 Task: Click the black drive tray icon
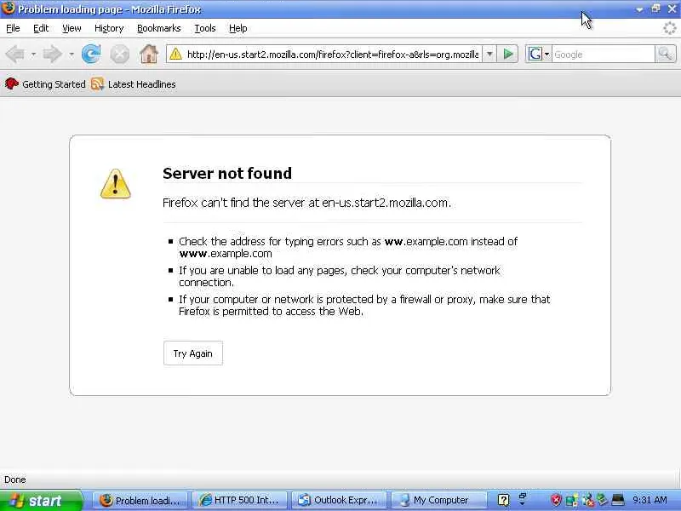[618, 500]
